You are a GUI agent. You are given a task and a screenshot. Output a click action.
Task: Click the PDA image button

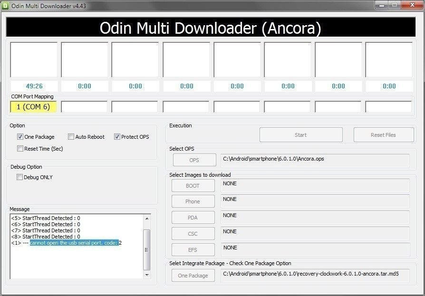pos(193,218)
